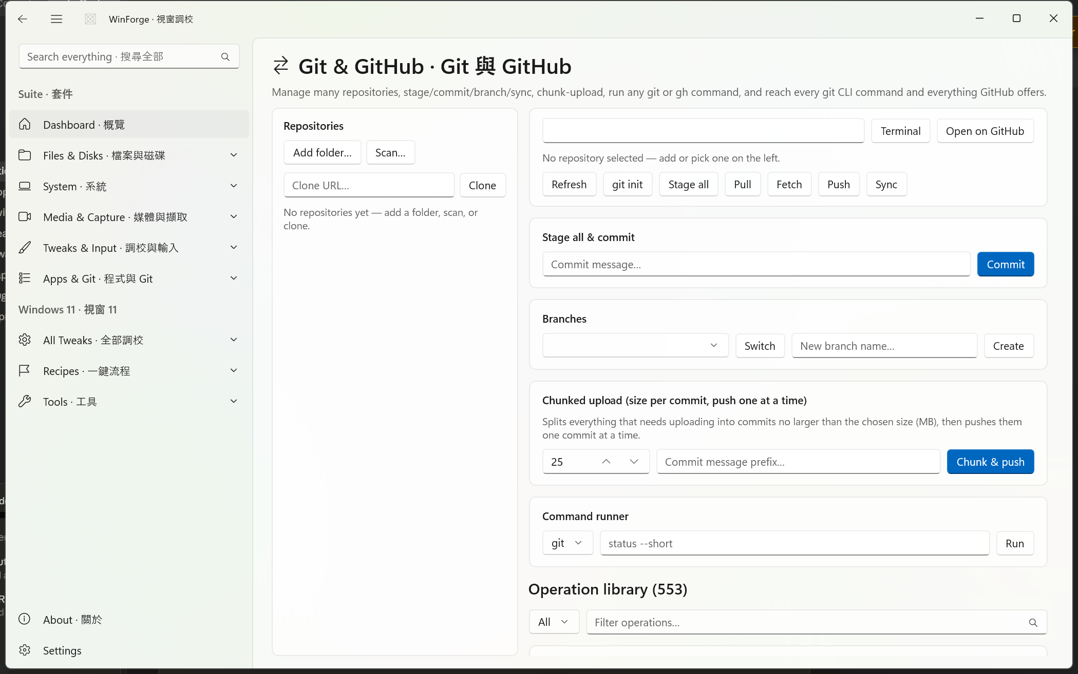Image resolution: width=1078 pixels, height=674 pixels.
Task: Decrease chunk size with the down arrow
Action: tap(634, 462)
